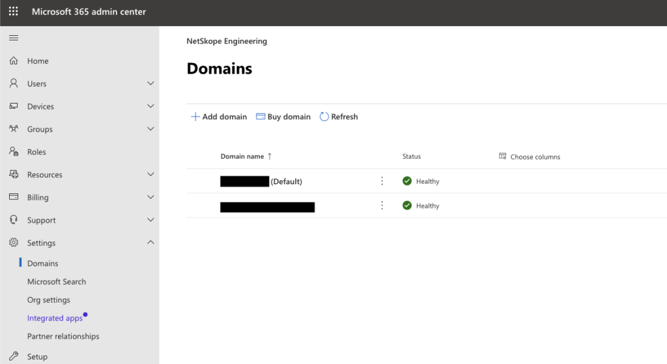Collapse the Settings menu chevron
This screenshot has height=364, width=667.
(x=150, y=242)
